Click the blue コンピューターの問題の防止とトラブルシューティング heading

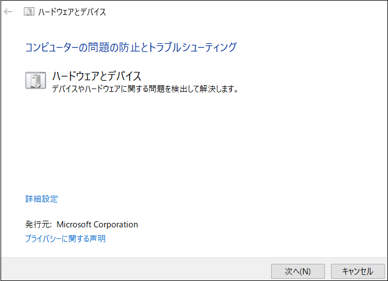[x=131, y=47]
